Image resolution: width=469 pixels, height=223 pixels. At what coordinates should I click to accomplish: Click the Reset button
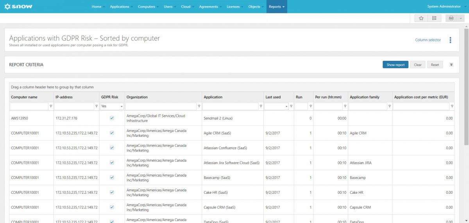point(435,65)
